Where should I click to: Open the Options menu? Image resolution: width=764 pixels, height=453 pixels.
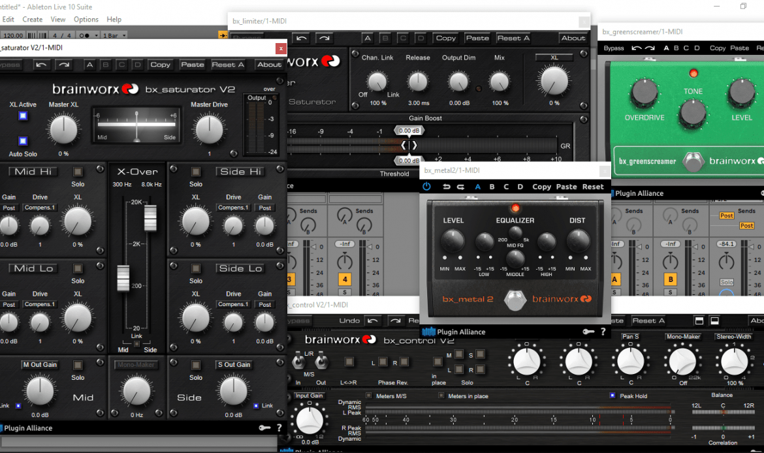[x=86, y=20]
